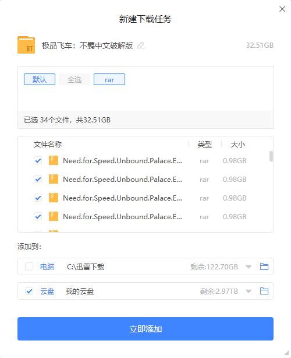Open folder browser for 电脑 download path
Screen dimensions: 291x358
264,266
